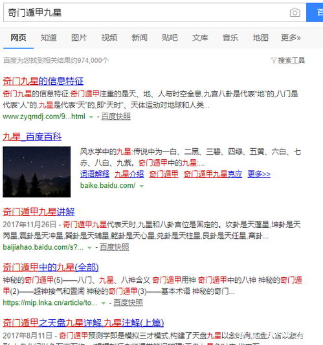323x345 pixels.
Task: Open 百度快照 for mip.lnka.cn result
Action: click(x=128, y=303)
